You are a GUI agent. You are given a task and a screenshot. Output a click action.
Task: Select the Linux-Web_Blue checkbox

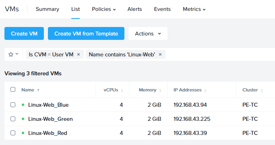click(13, 105)
